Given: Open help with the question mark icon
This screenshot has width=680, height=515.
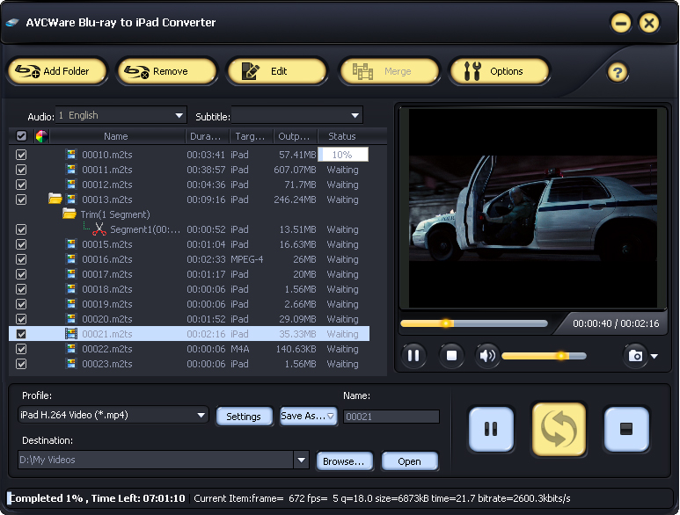Looking at the screenshot, I should [618, 72].
